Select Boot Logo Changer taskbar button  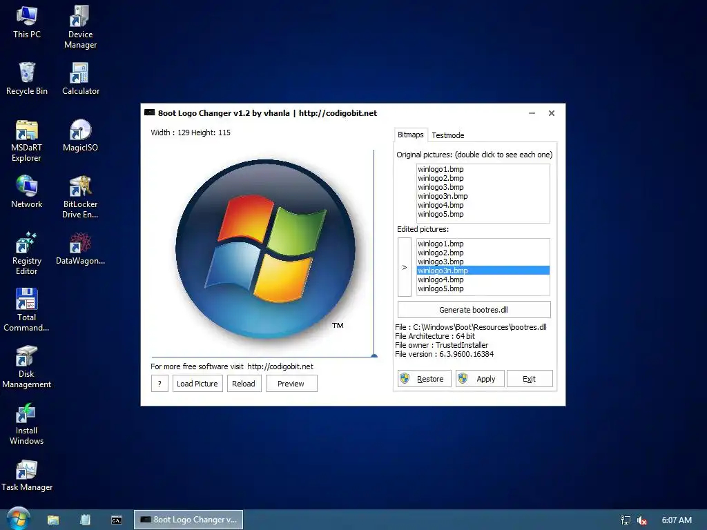[188, 520]
